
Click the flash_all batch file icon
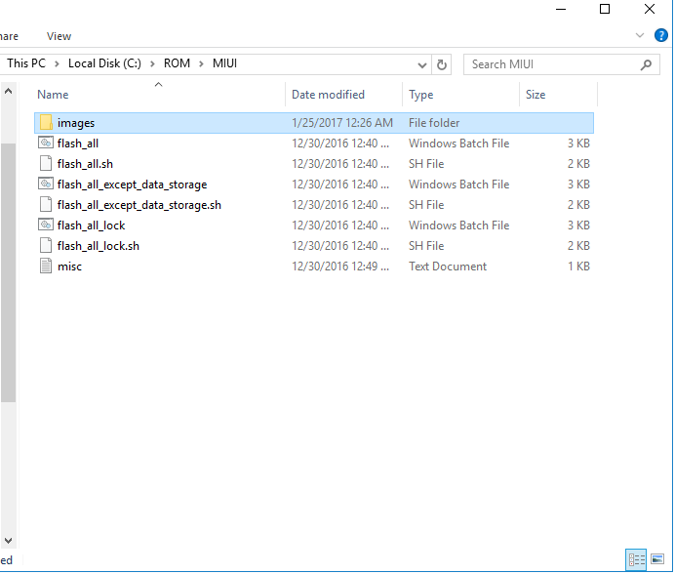(x=46, y=143)
